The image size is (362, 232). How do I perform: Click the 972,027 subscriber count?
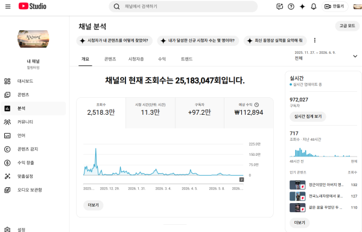[x=299, y=100]
